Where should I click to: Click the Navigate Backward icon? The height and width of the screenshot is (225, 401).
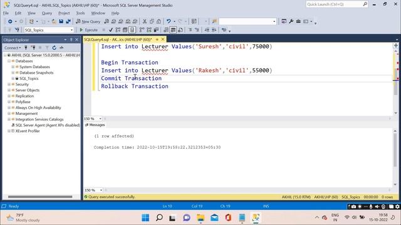point(10,21)
